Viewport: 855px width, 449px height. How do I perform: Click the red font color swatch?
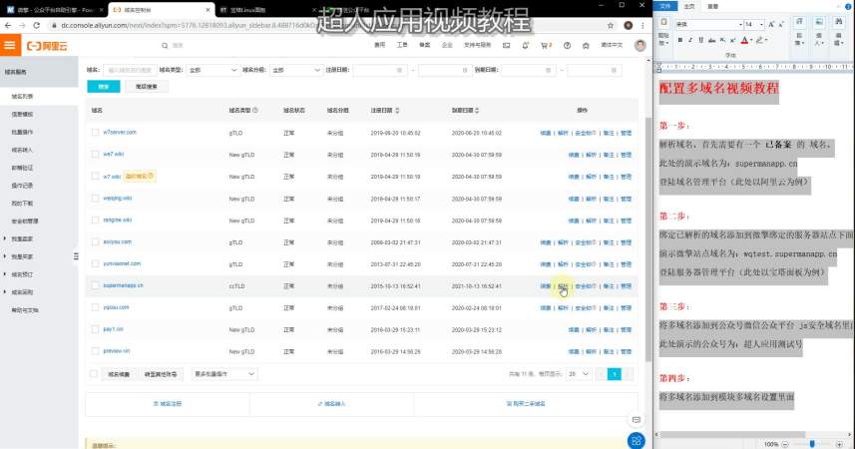[744, 40]
